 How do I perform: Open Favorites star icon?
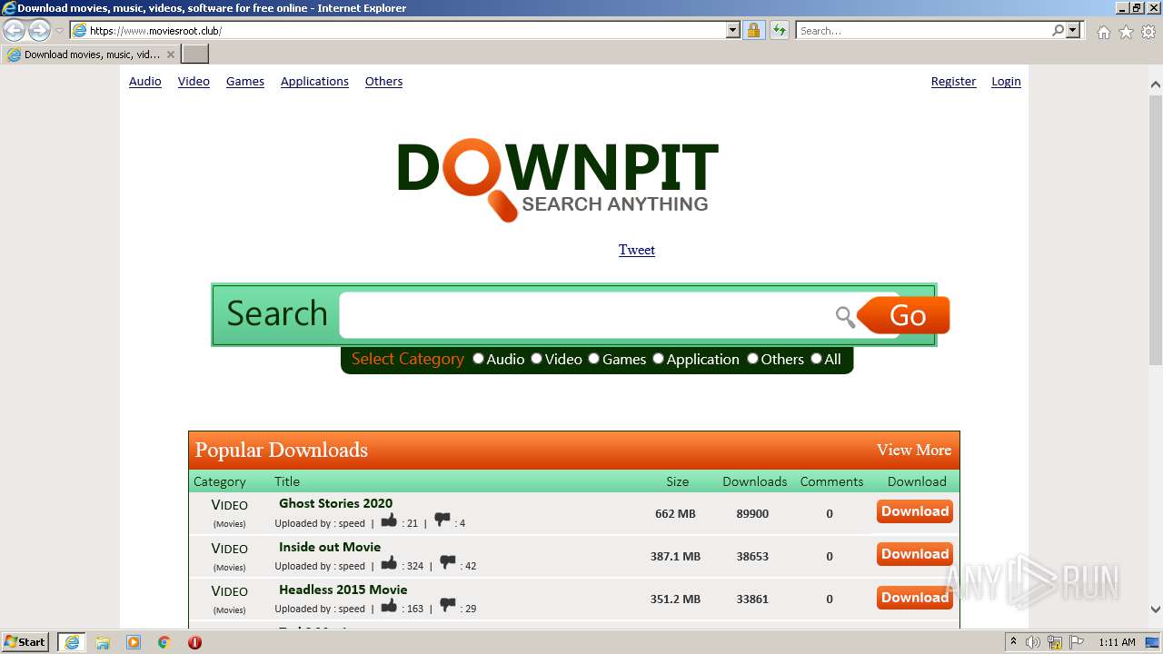1126,32
